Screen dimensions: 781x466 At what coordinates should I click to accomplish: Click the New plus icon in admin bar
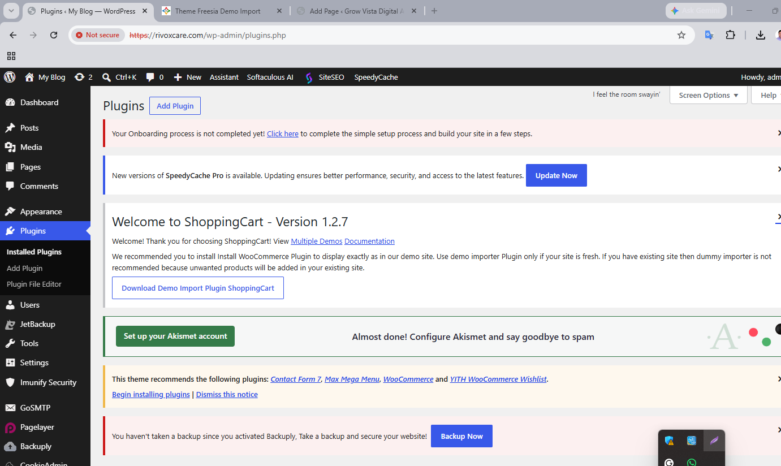[178, 77]
